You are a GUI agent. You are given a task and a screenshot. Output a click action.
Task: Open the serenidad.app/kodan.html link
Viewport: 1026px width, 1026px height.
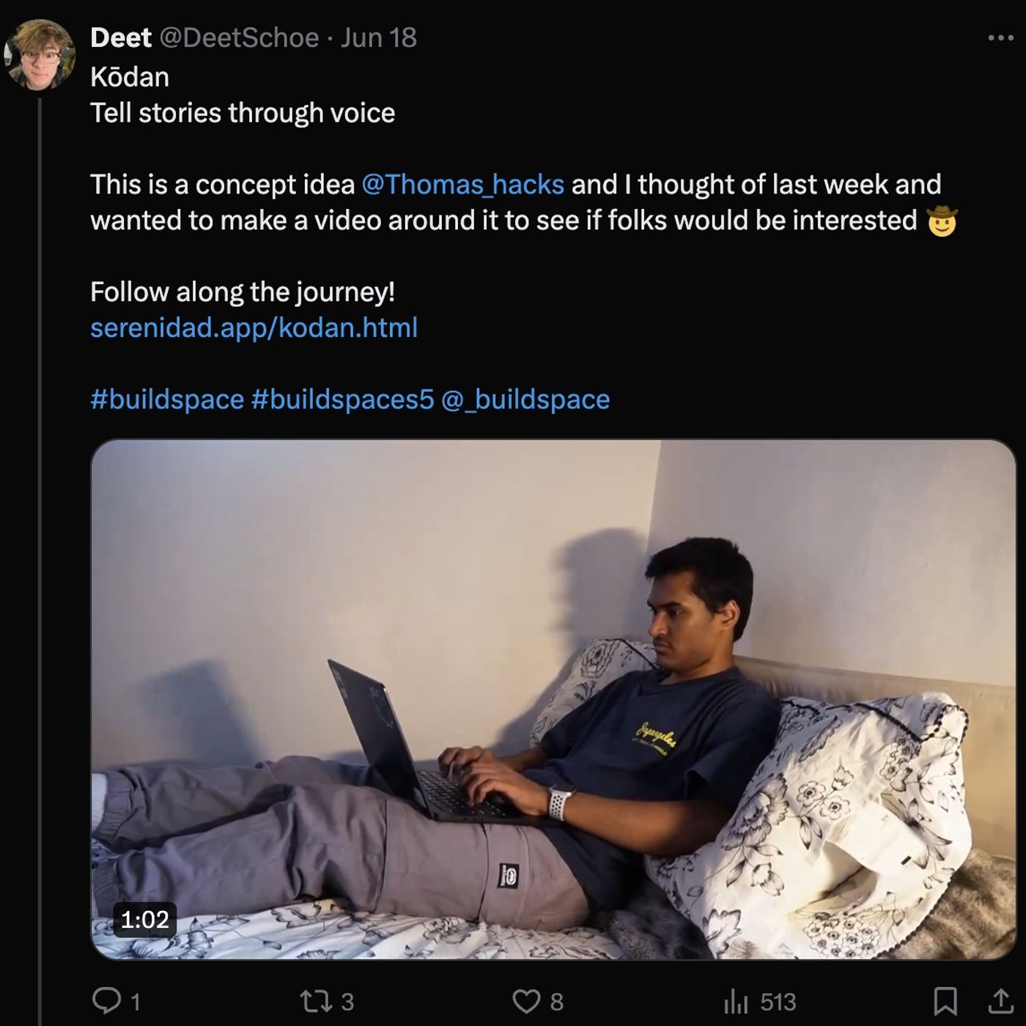coord(254,328)
